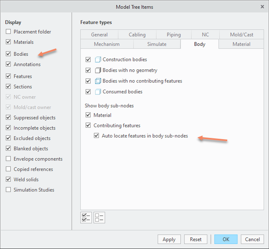Uncheck the Construction bodies checkbox
The image size is (269, 249).
pyautogui.click(x=89, y=60)
